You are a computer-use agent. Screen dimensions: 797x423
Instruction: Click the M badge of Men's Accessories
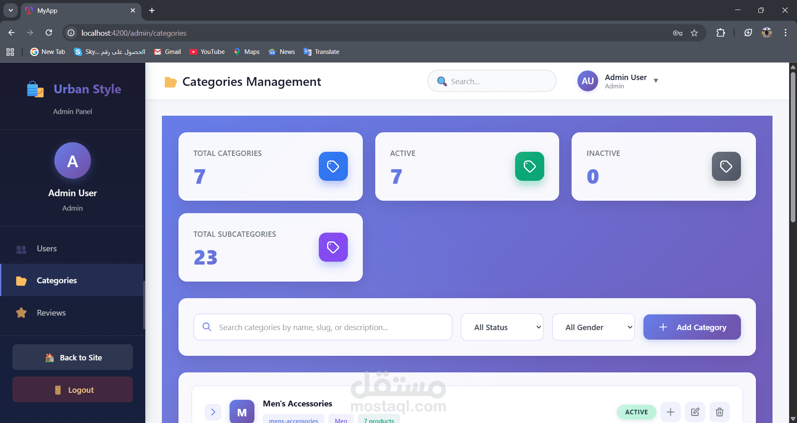(242, 412)
